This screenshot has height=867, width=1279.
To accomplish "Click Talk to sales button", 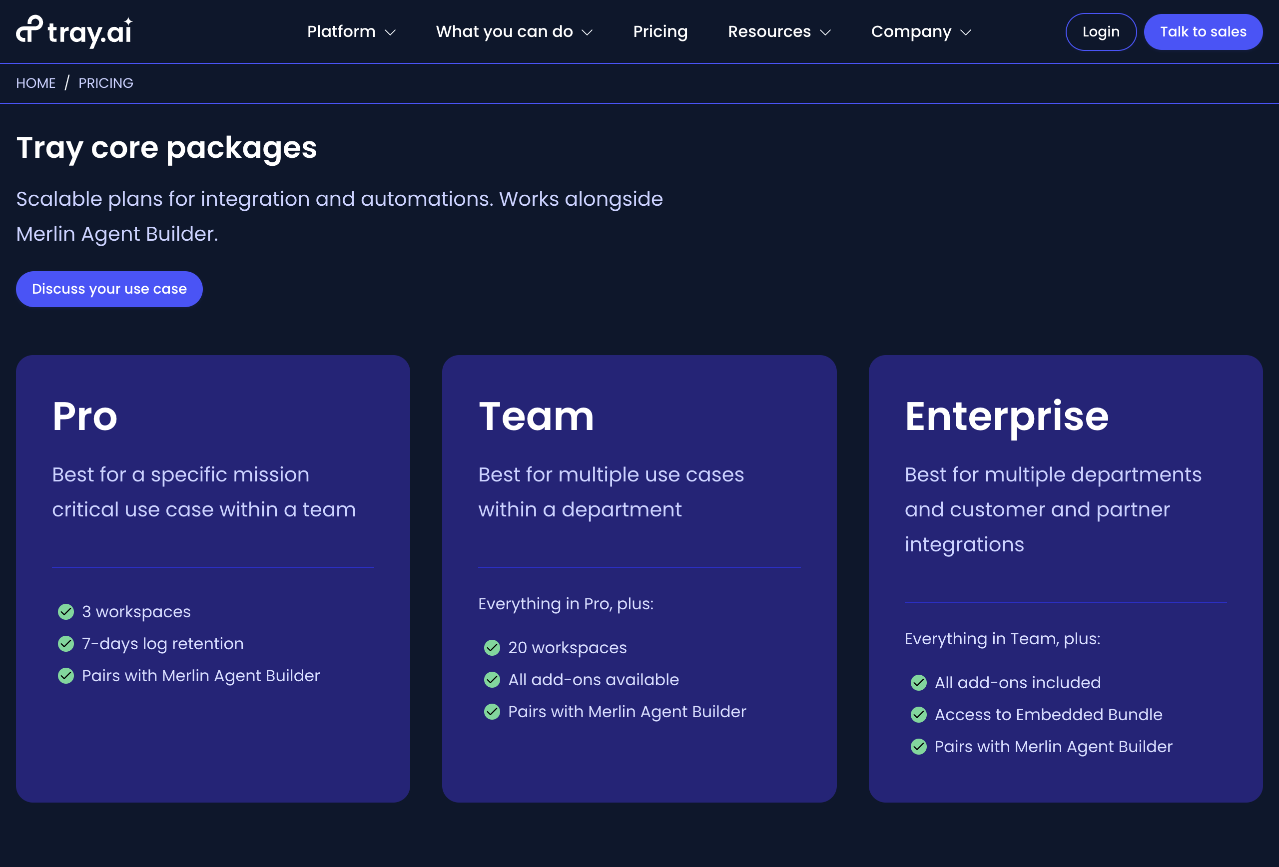I will [x=1203, y=32].
